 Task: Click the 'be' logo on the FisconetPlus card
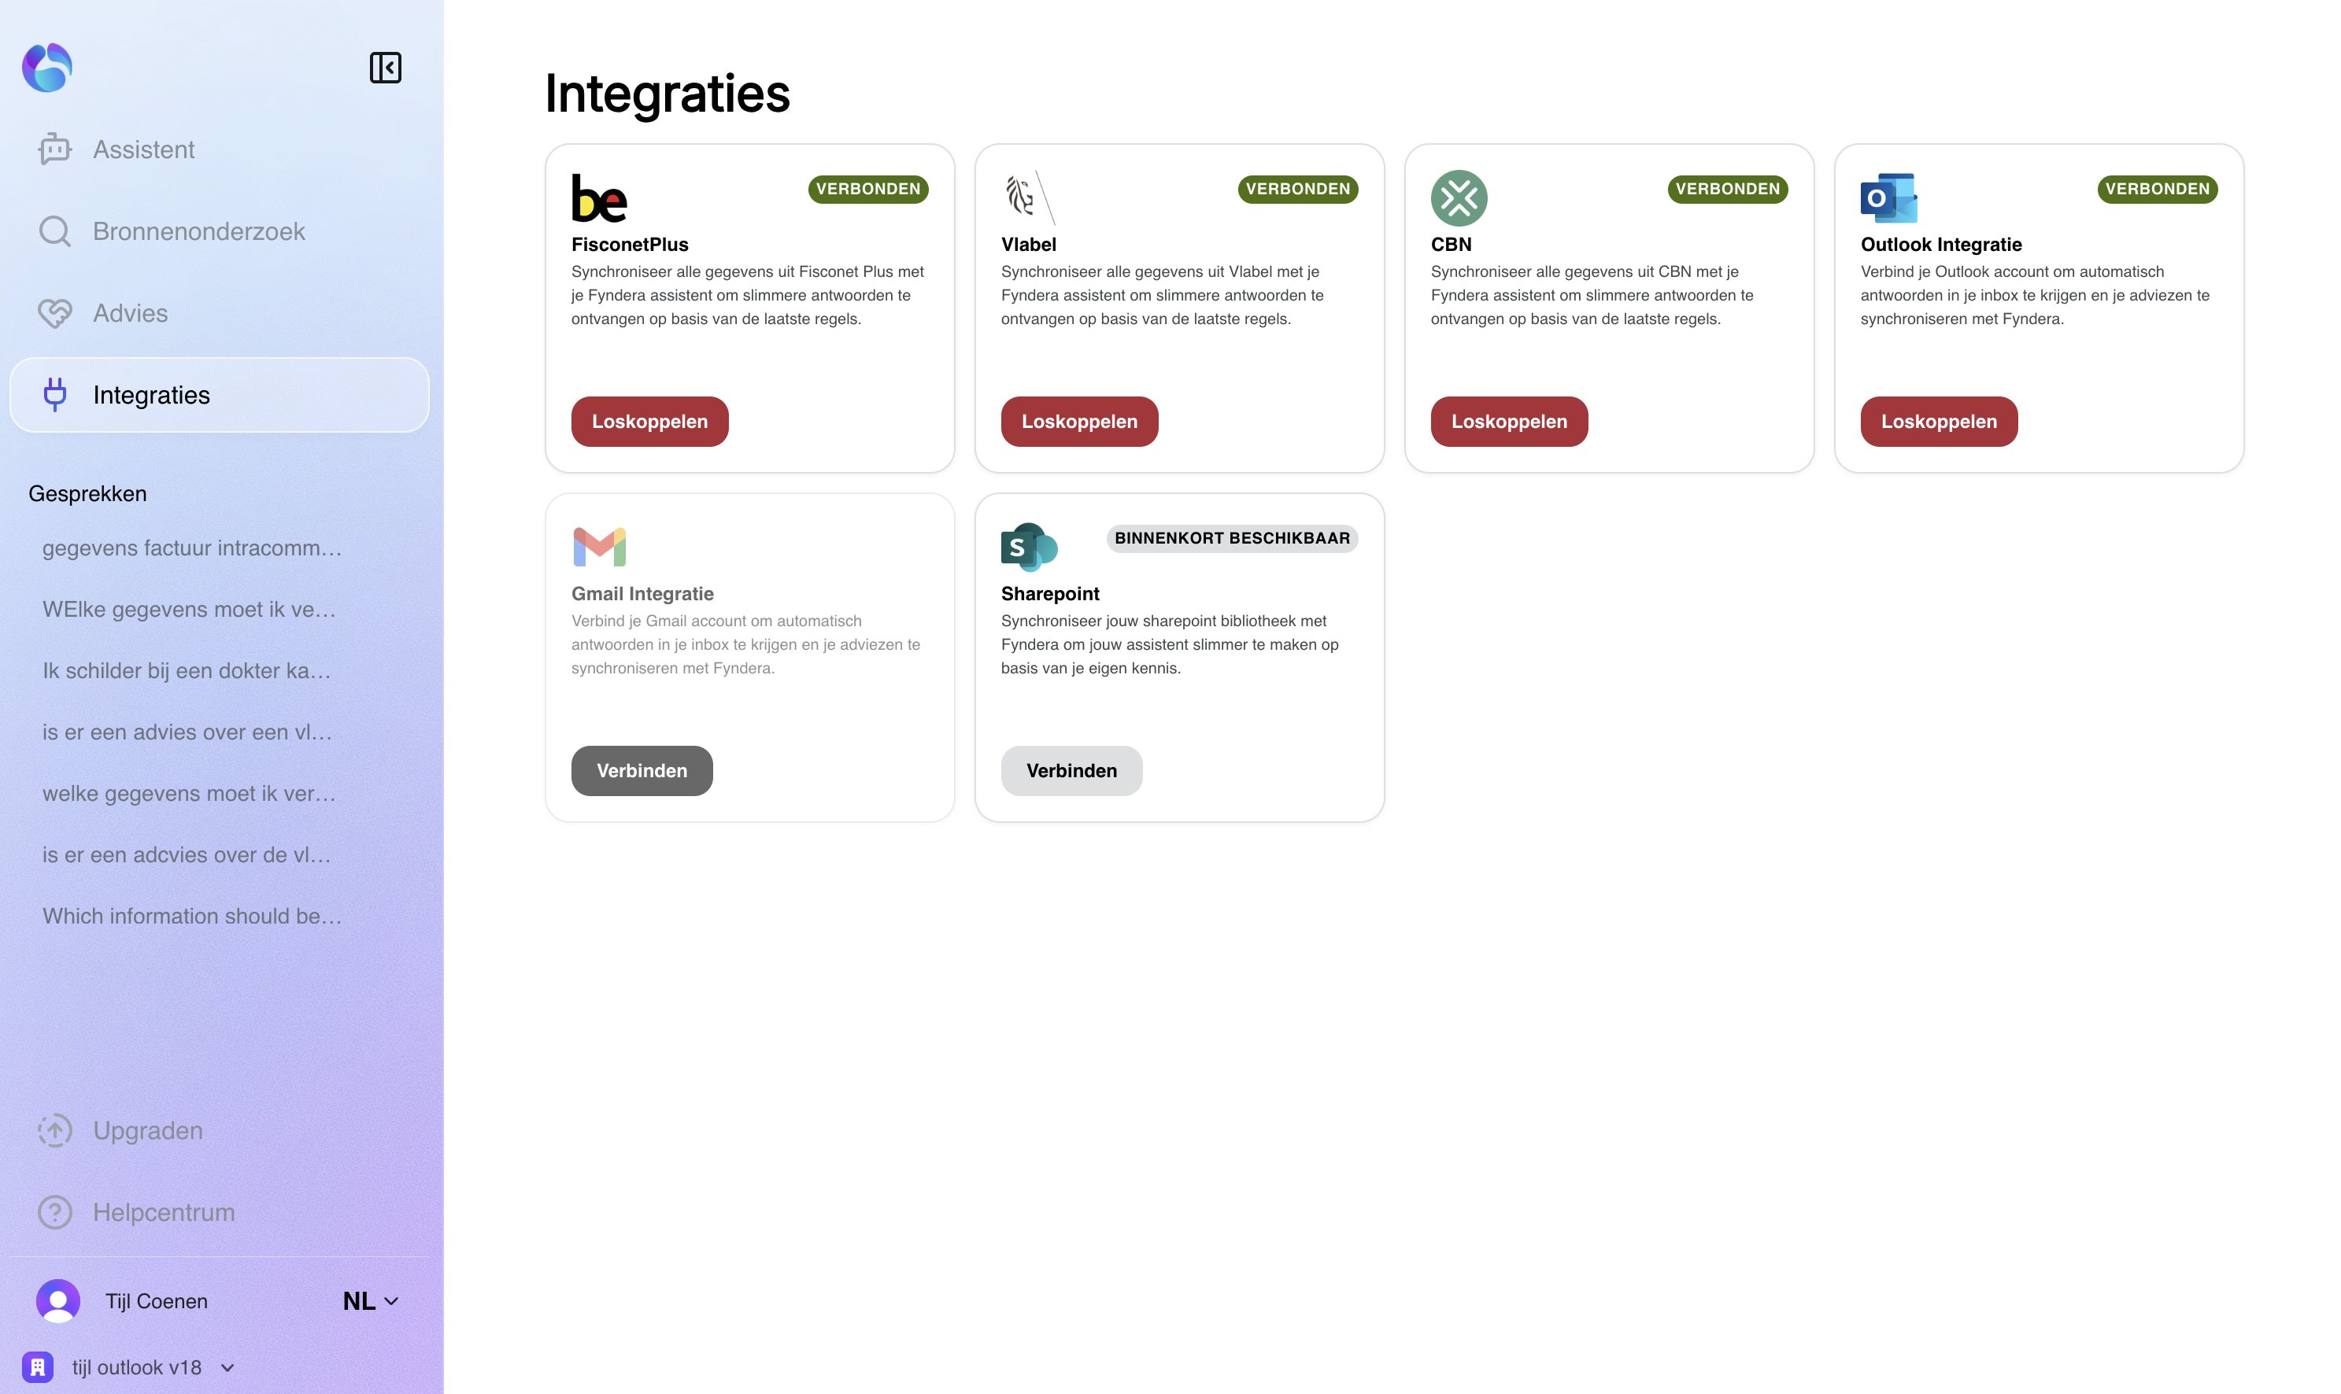599,198
